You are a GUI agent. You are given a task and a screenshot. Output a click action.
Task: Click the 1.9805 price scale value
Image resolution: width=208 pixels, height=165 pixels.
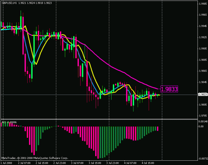(203, 105)
